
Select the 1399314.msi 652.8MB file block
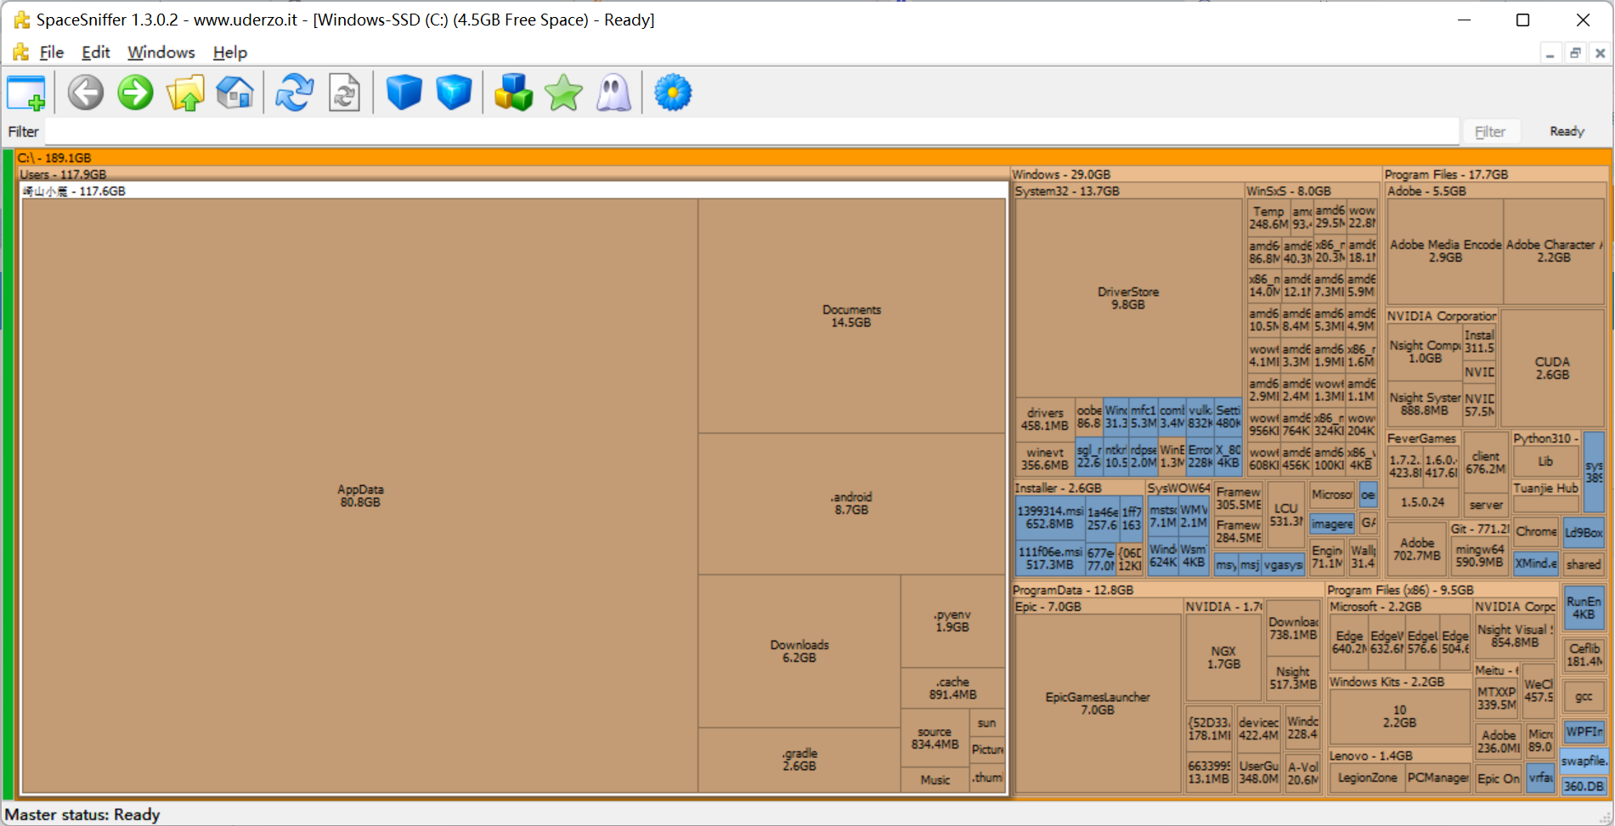click(x=1050, y=518)
